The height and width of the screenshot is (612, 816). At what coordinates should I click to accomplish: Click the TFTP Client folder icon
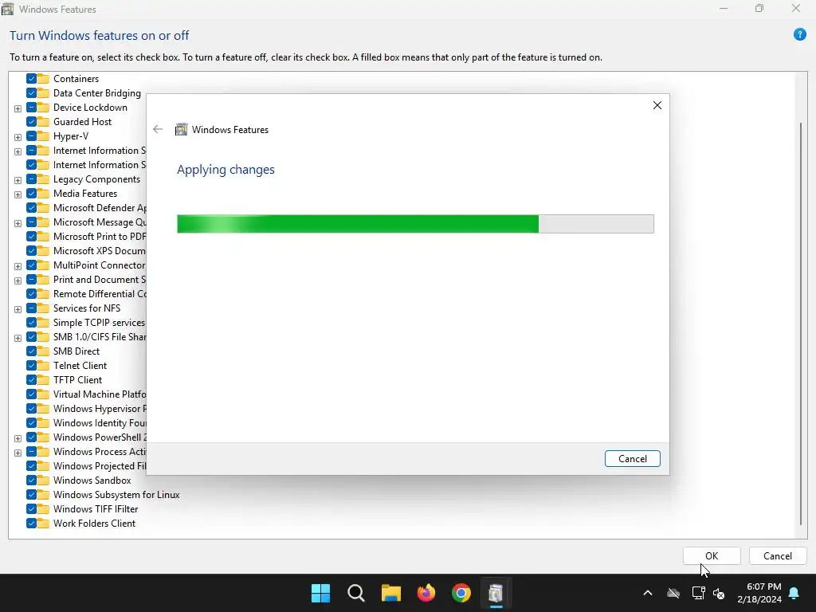pos(43,380)
